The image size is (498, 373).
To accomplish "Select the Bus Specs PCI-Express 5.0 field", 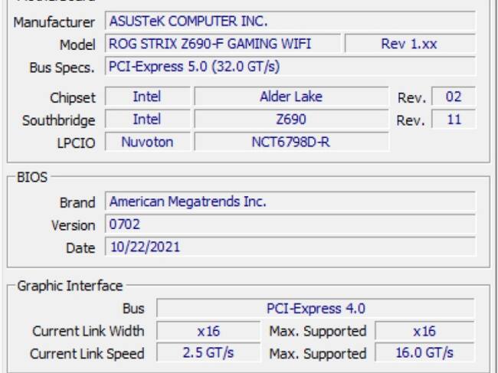I will click(x=289, y=67).
